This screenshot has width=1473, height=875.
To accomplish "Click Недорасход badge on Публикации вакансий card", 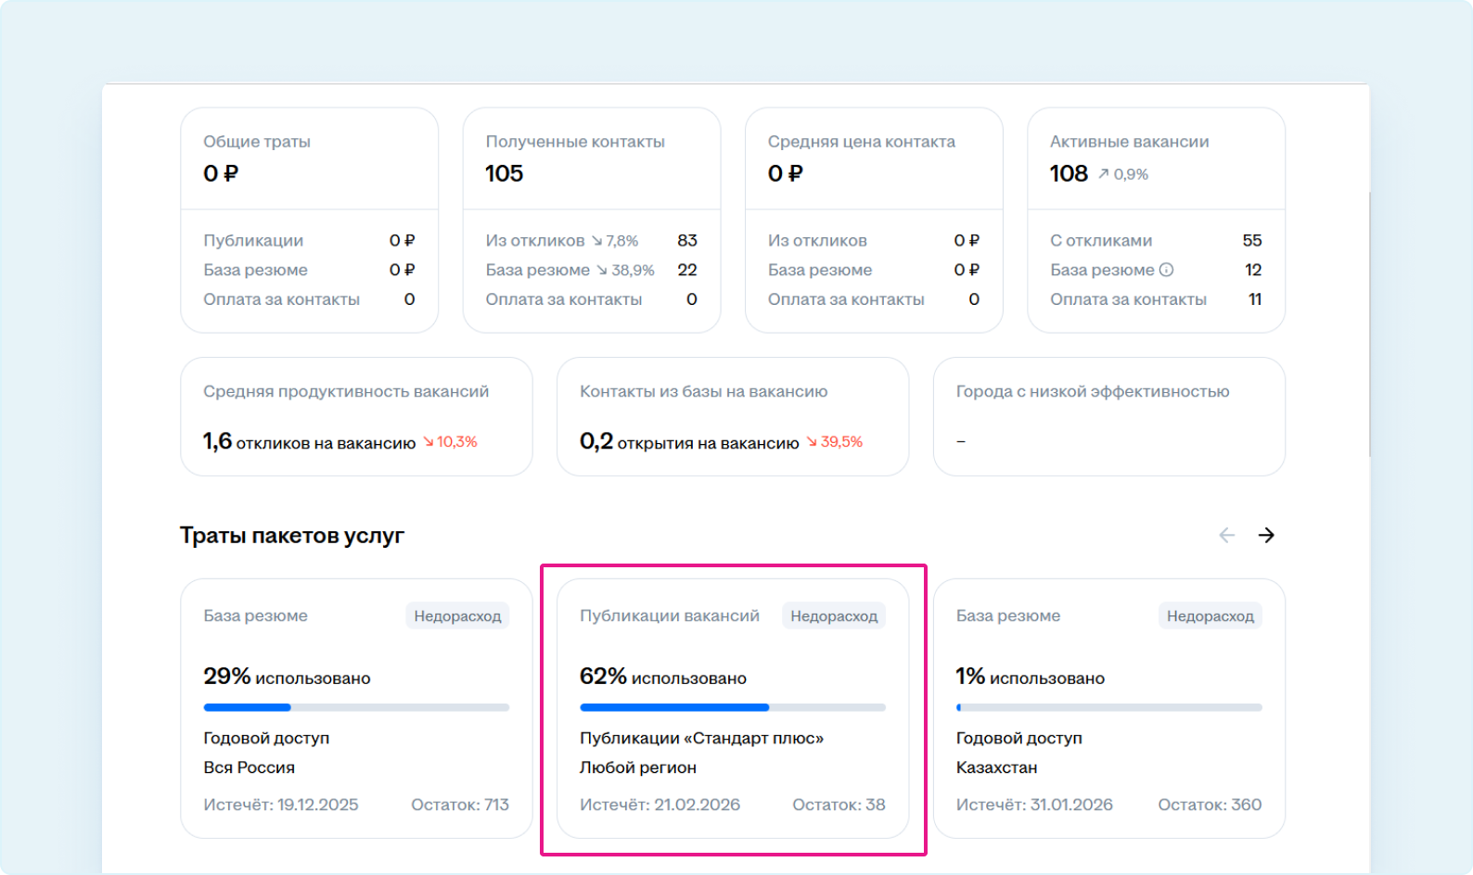I will pyautogui.click(x=833, y=616).
